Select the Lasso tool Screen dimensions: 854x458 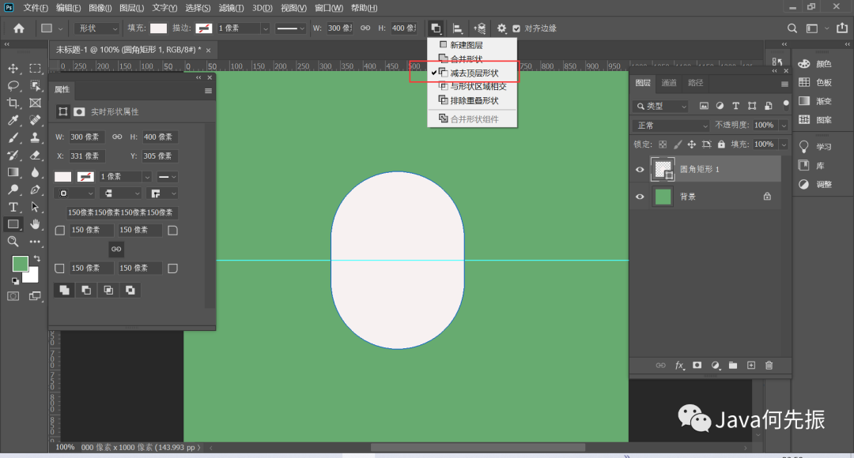coord(13,85)
